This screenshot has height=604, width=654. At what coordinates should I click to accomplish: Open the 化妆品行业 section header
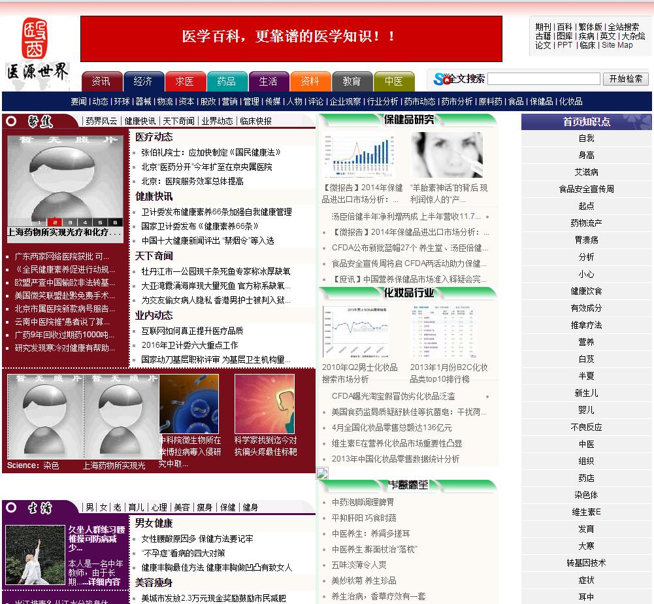tap(408, 293)
